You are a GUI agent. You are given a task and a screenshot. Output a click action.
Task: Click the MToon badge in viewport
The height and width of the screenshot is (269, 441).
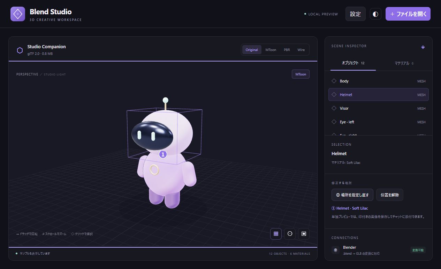tap(301, 74)
